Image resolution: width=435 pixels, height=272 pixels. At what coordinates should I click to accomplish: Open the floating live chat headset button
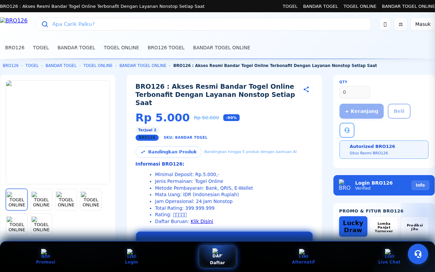pyautogui.click(x=418, y=254)
